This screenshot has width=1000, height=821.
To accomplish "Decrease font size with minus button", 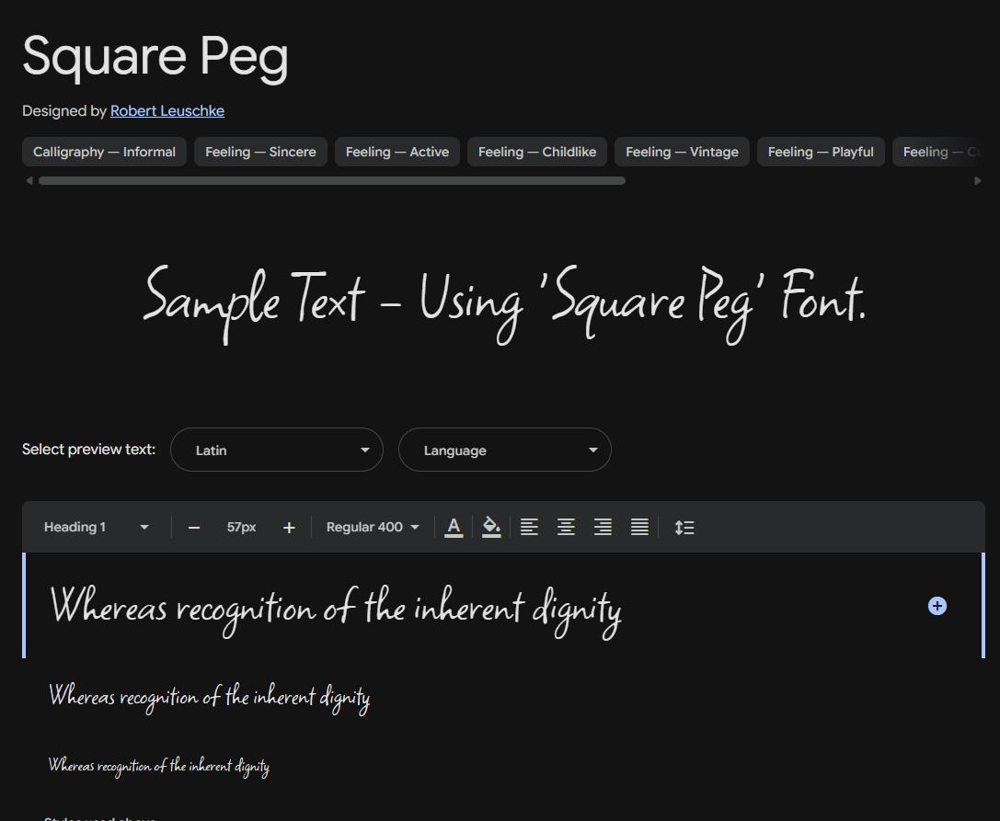I will tap(194, 528).
